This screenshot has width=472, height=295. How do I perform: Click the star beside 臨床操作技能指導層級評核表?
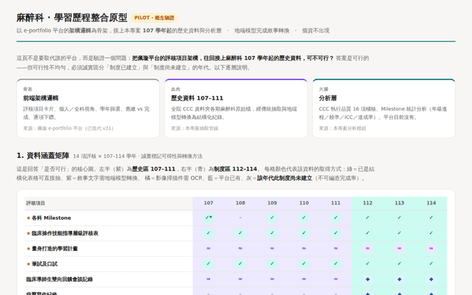click(x=28, y=233)
